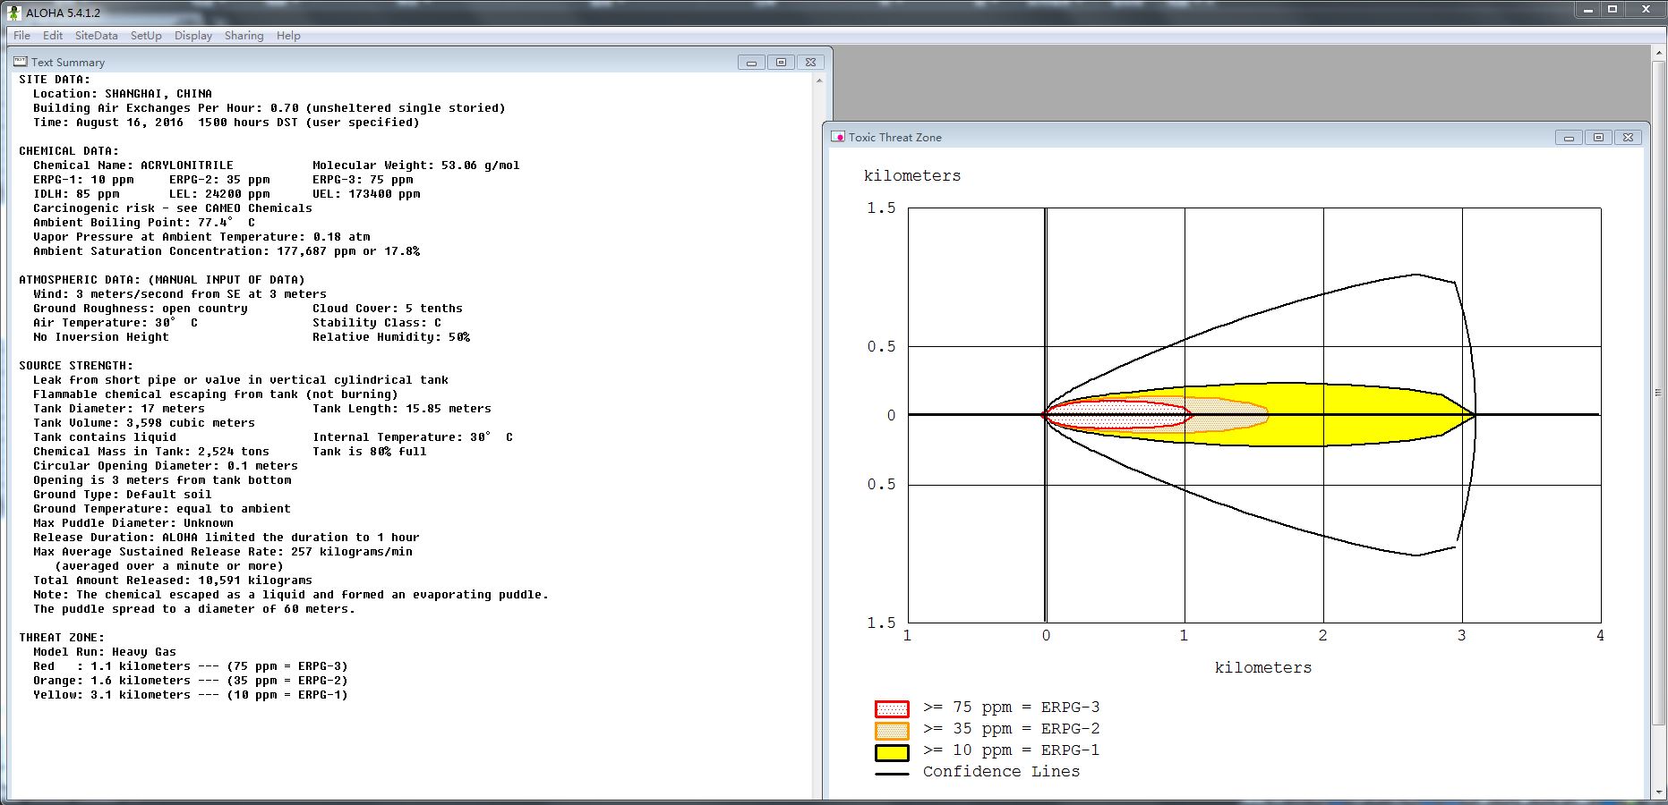Image resolution: width=1668 pixels, height=805 pixels.
Task: Restore down the ALOHA main window
Action: (x=1612, y=10)
